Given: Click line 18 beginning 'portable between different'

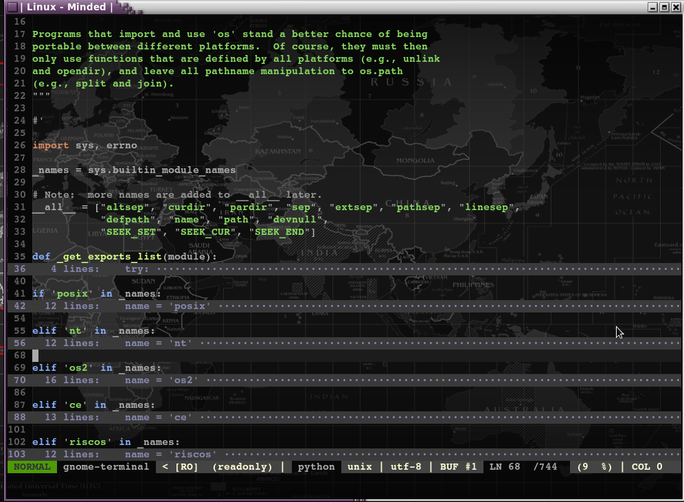Looking at the screenshot, I should (x=230, y=46).
